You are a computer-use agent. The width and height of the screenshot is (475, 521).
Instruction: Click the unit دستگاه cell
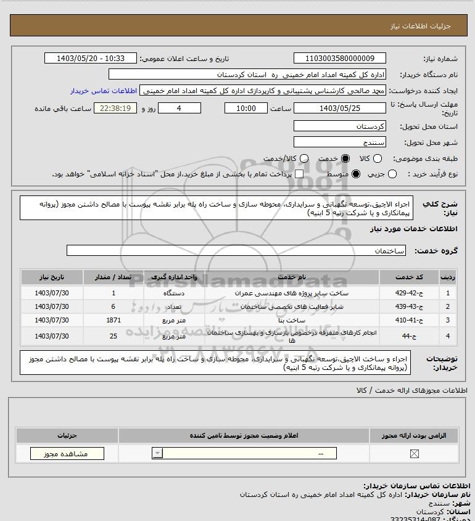point(174,293)
